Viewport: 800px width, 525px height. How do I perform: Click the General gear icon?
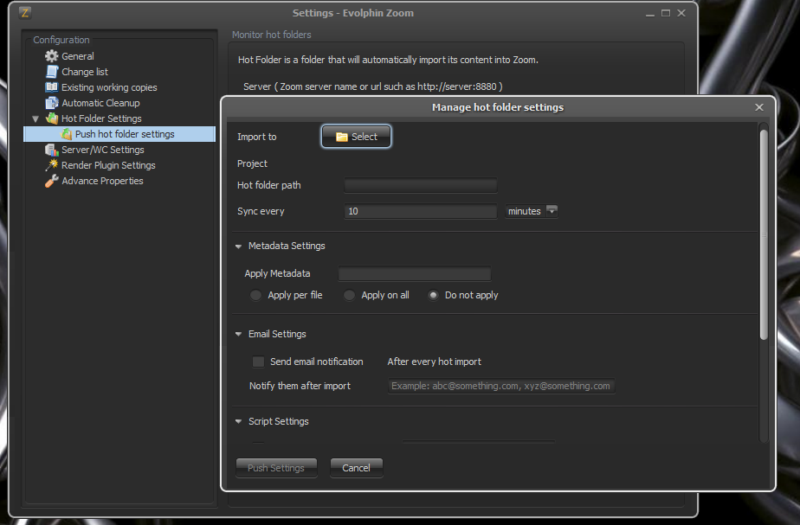point(52,56)
